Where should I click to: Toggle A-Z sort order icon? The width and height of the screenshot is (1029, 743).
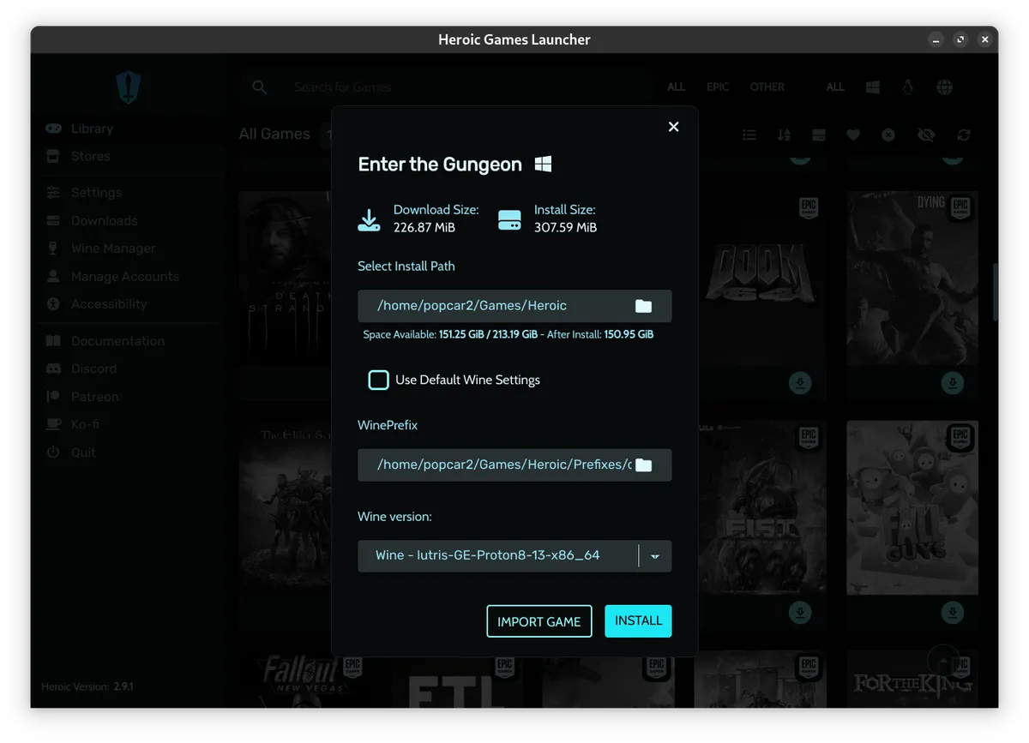pos(784,135)
